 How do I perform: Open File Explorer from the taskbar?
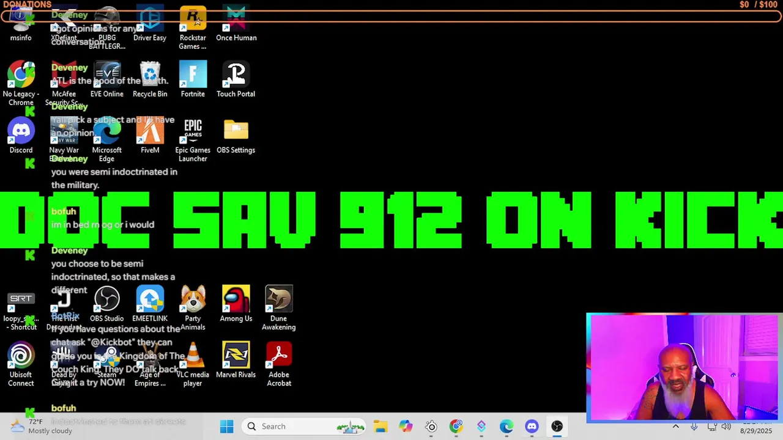(x=380, y=427)
